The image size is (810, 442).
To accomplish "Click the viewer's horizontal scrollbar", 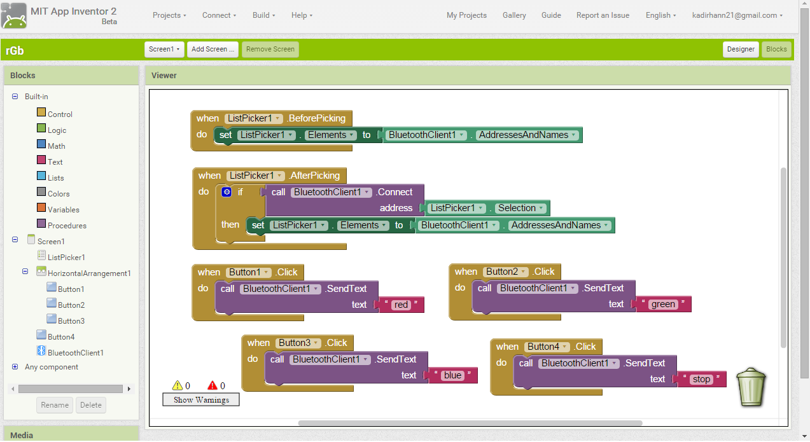I will [x=470, y=423].
